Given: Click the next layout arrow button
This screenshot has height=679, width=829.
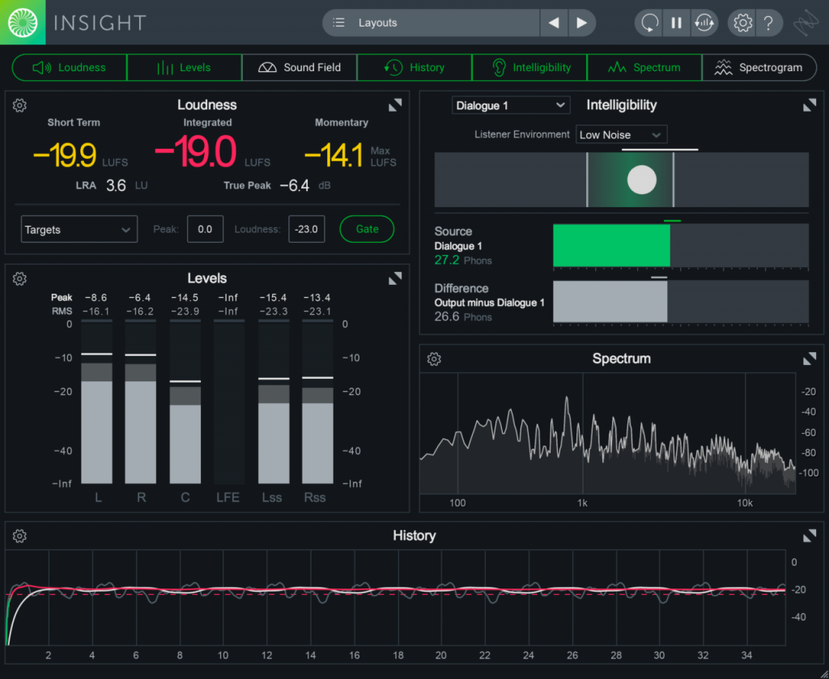Looking at the screenshot, I should pos(582,23).
